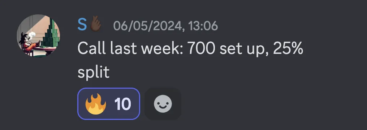Click the word 'split' in message
367x130 pixels.
pyautogui.click(x=94, y=73)
